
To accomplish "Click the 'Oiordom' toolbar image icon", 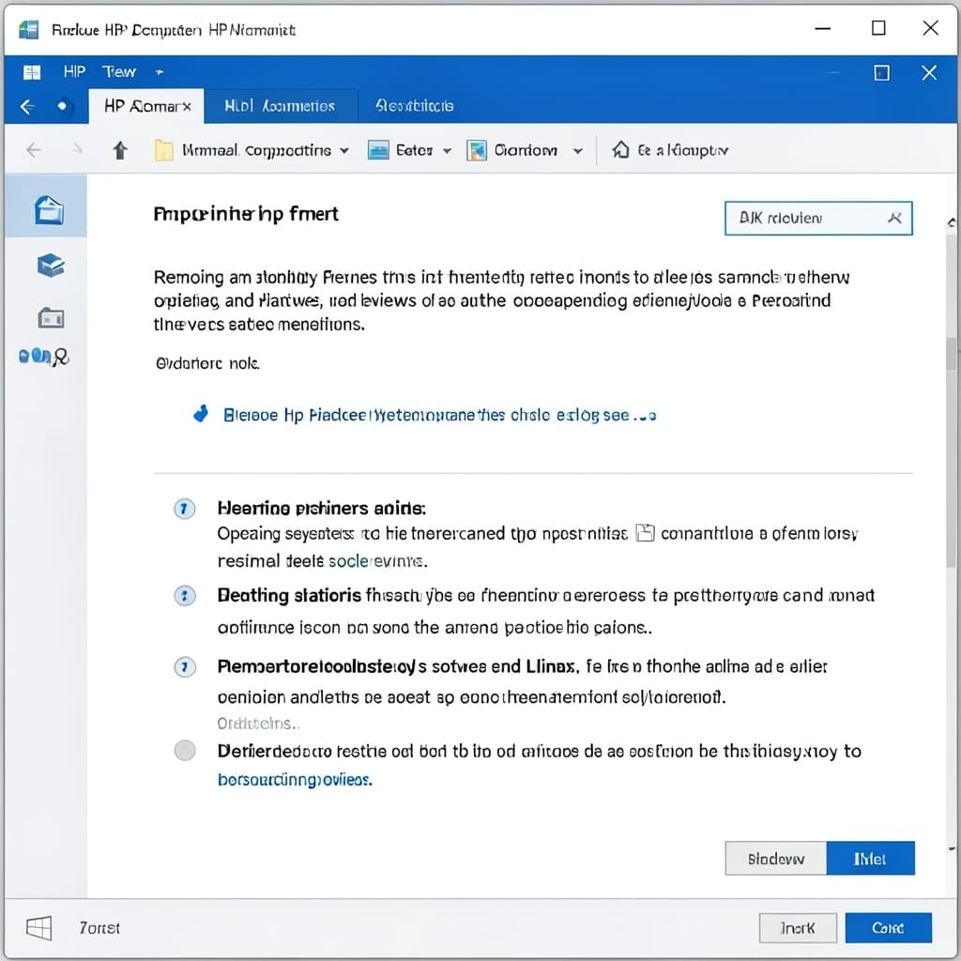I will 476,150.
